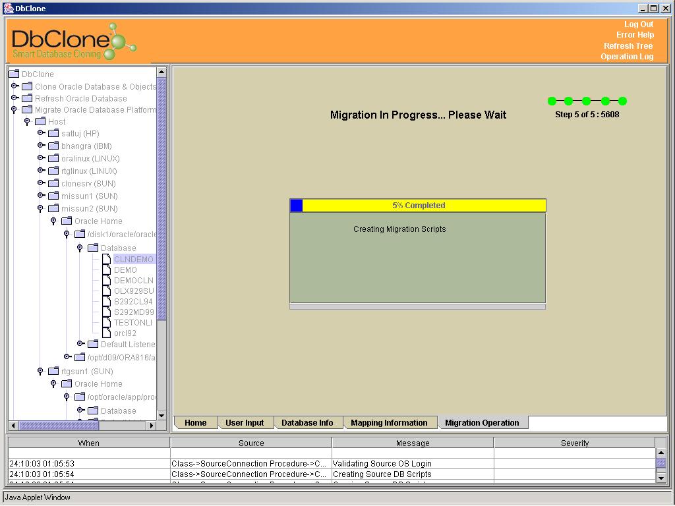Collapse the Host tree node
This screenshot has width=675, height=506.
[27, 122]
